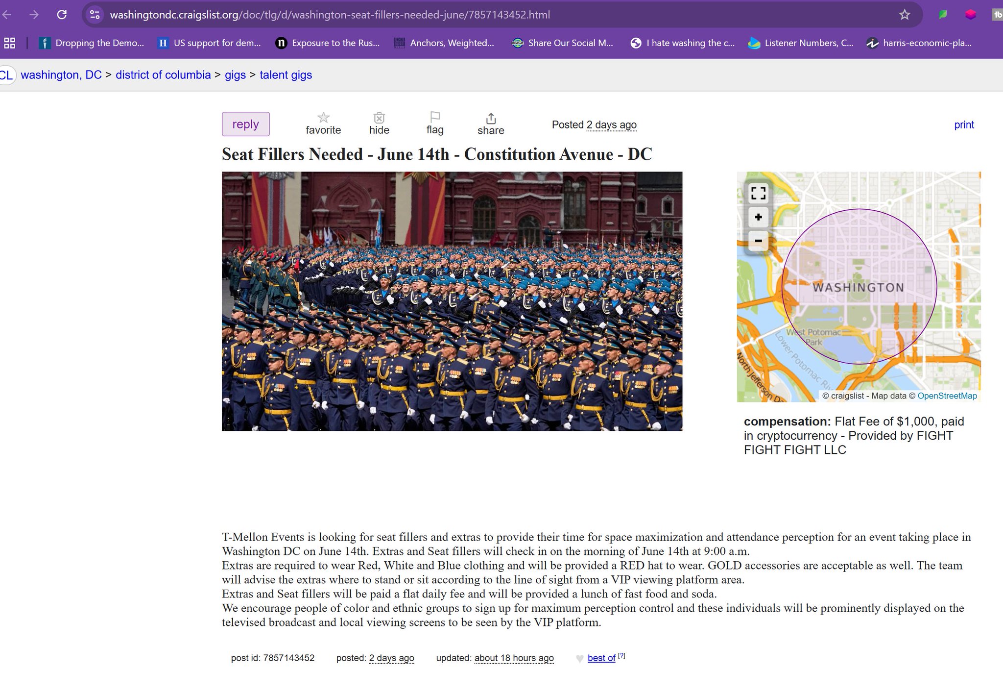
Task: Click the browser back arrow
Action: click(6, 15)
